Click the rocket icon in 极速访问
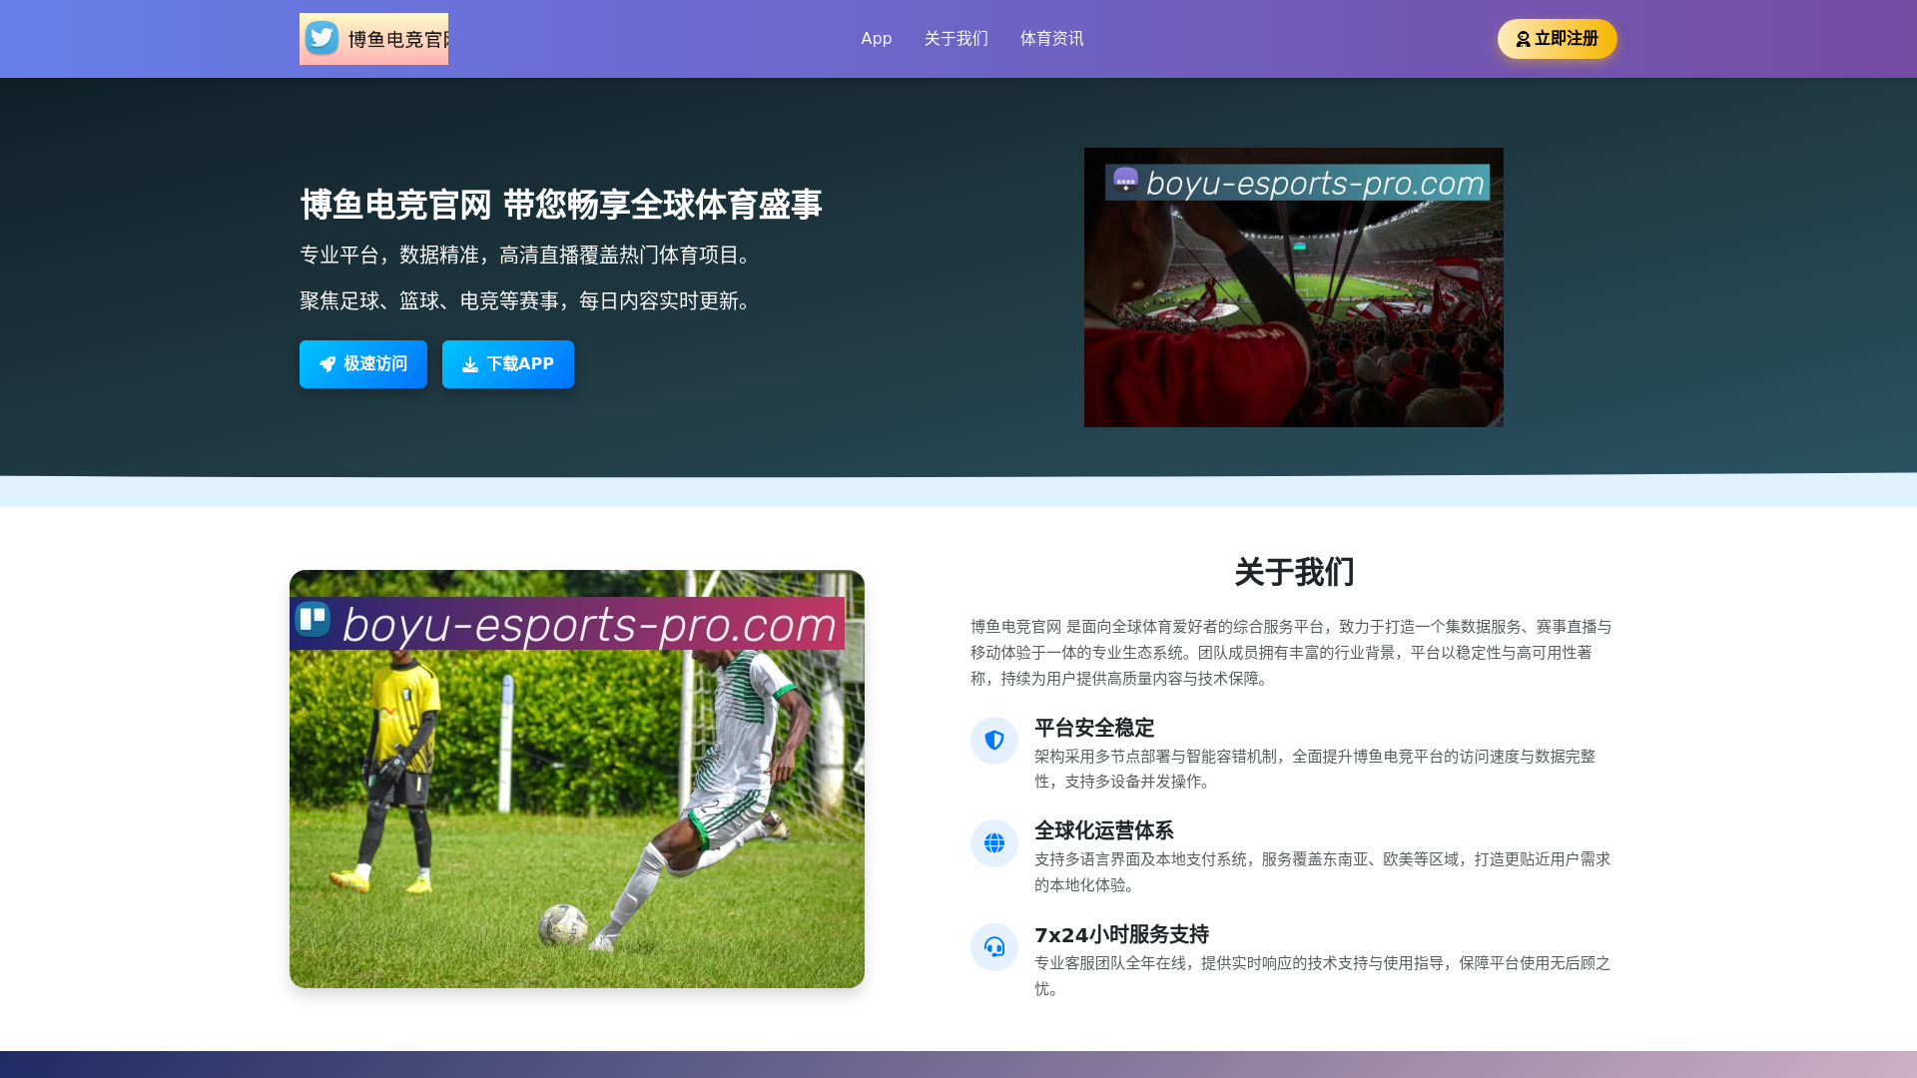Image resolution: width=1917 pixels, height=1078 pixels. (327, 364)
